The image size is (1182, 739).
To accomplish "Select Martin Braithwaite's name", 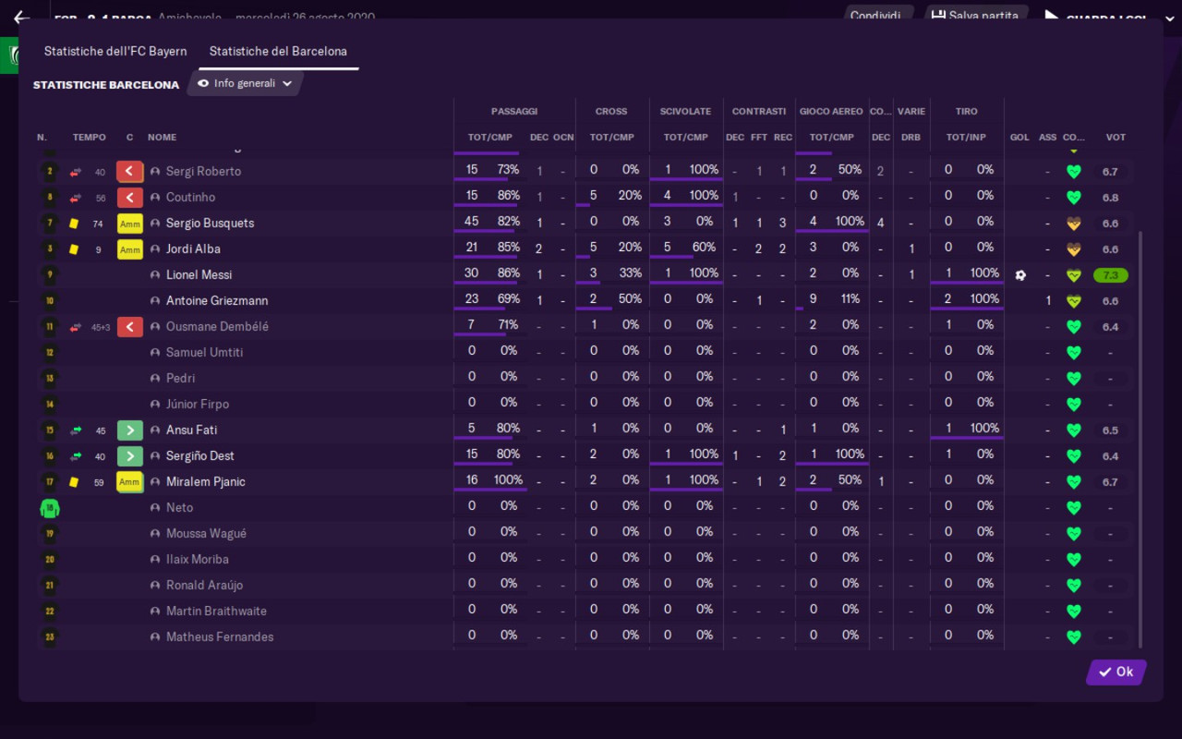I will tap(216, 612).
